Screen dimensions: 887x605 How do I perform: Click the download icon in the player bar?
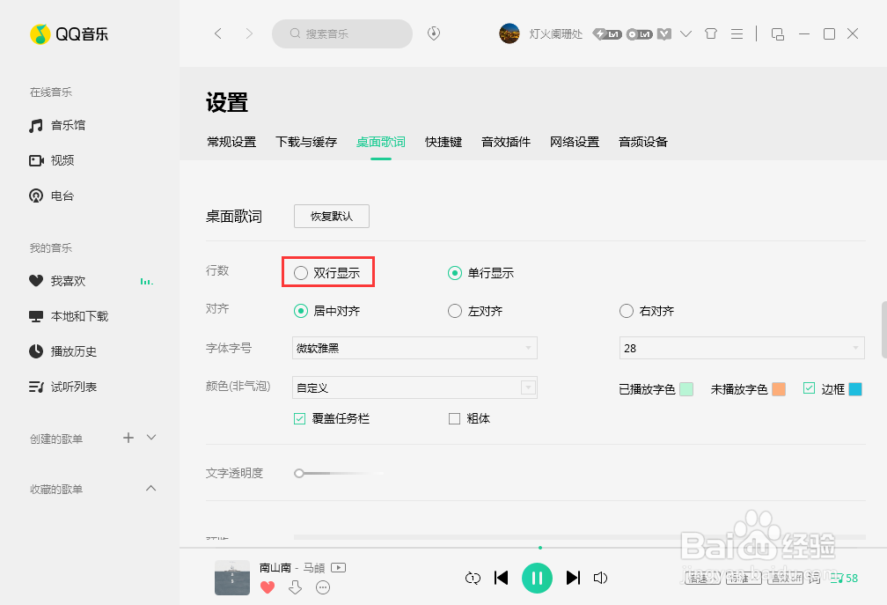(296, 587)
